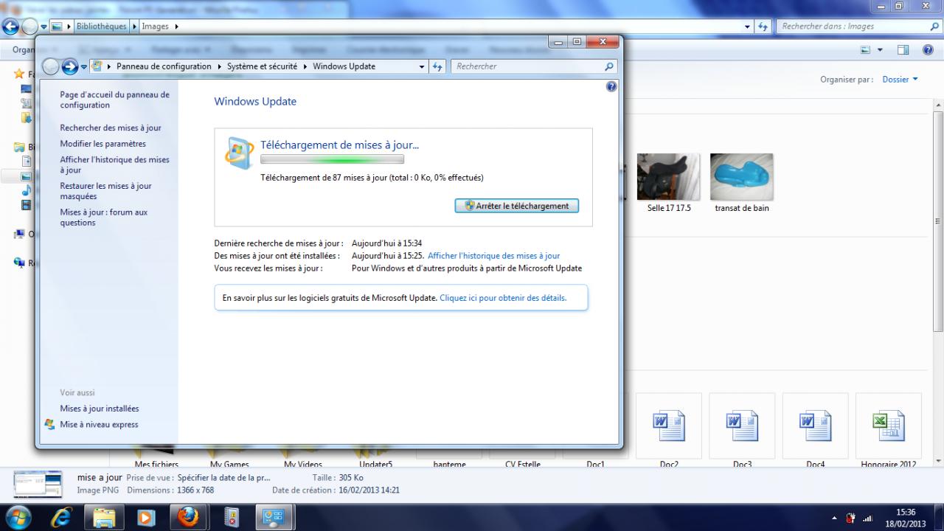Click the forward arrow in Windows Update window
The width and height of the screenshot is (944, 531).
pos(70,66)
